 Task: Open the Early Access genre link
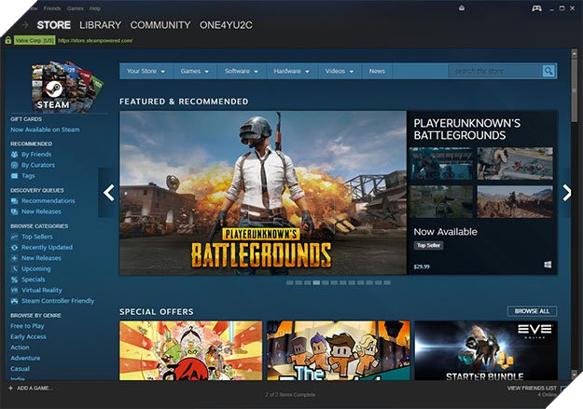coord(28,336)
